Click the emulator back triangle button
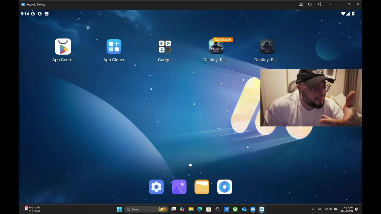381x214 pixels. (x=319, y=4)
